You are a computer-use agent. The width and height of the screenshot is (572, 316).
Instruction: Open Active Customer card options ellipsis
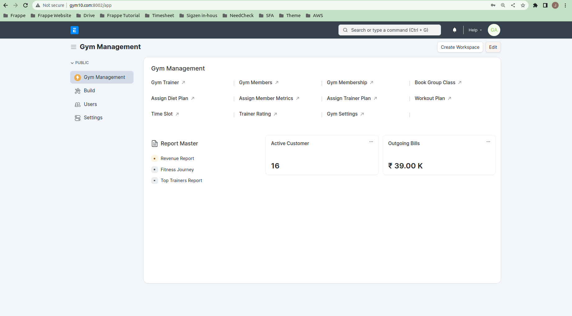[x=371, y=142]
